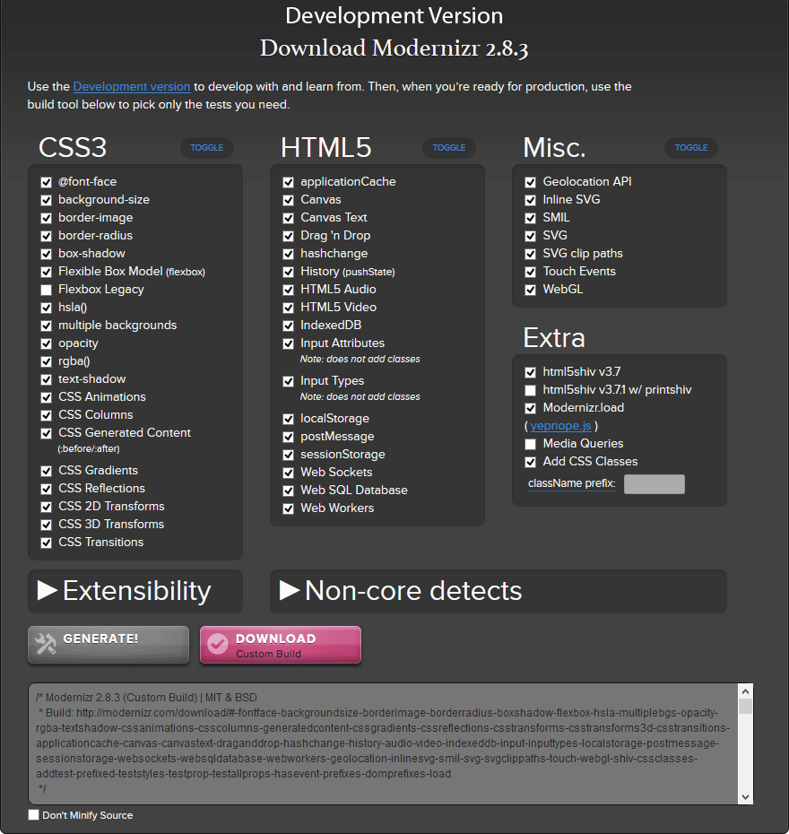
Task: Uncheck the Web Workers checkbox
Action: [x=288, y=508]
